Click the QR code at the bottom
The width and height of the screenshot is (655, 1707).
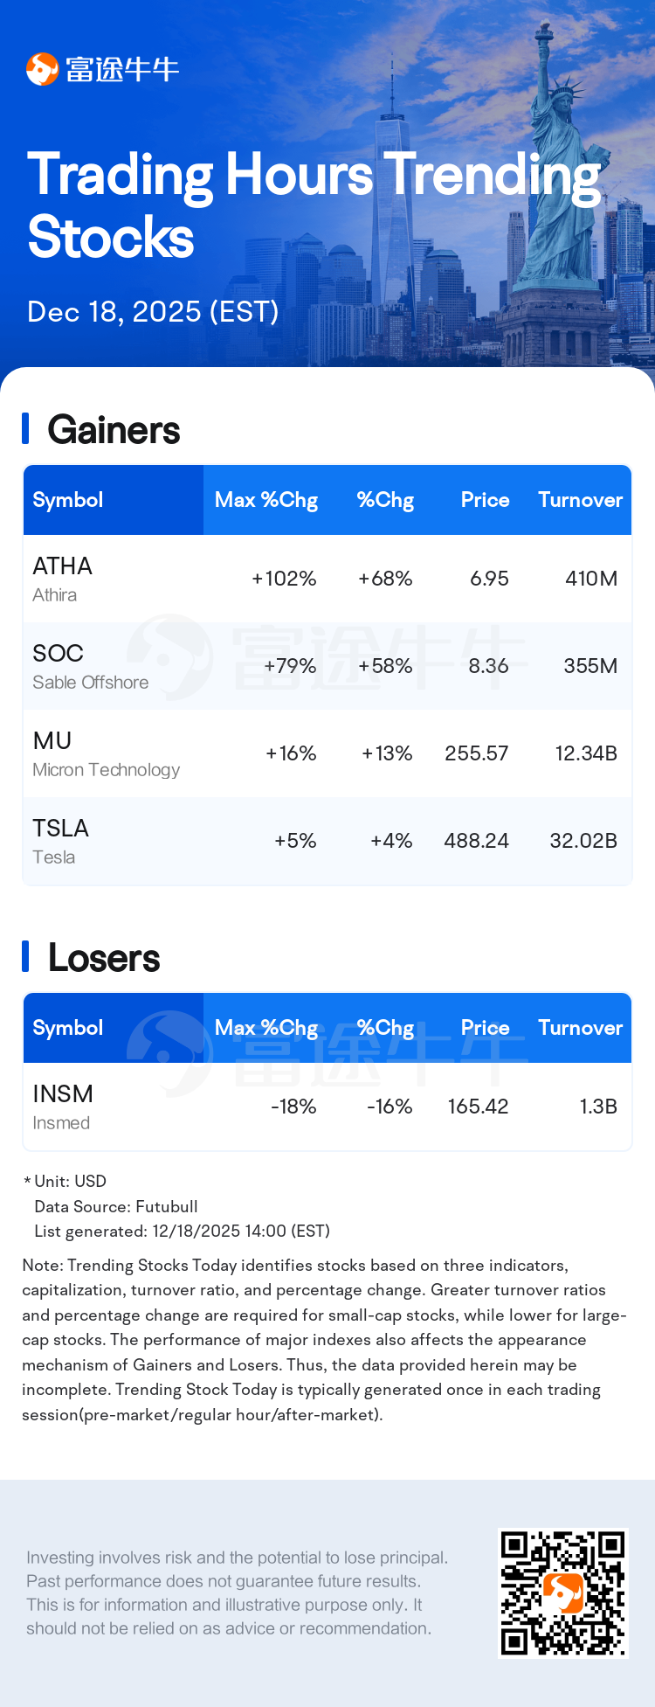tap(562, 1593)
